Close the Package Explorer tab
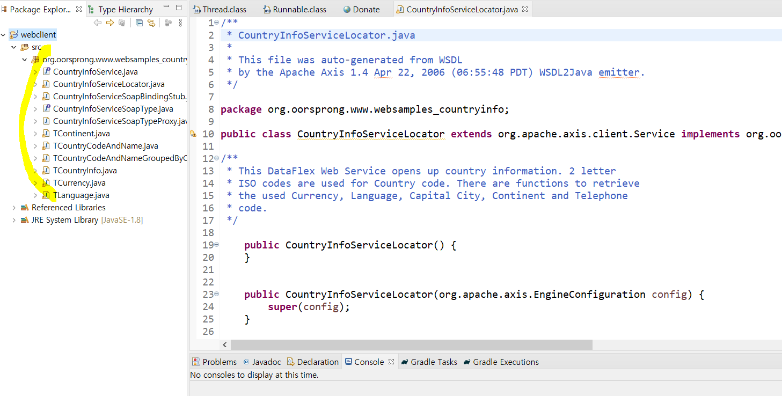The image size is (782, 396). (79, 9)
